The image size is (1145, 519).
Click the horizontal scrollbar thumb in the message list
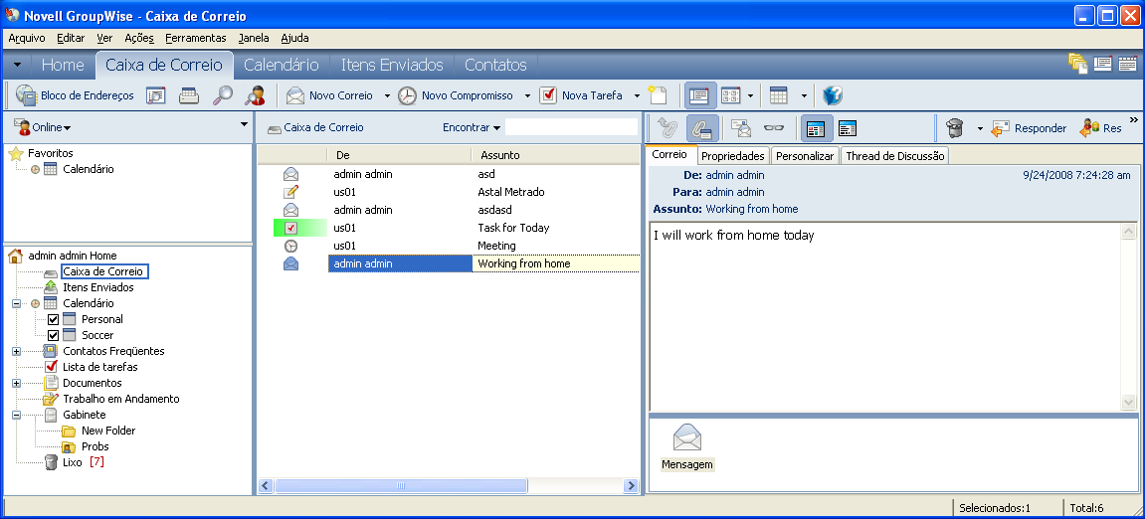coord(400,485)
